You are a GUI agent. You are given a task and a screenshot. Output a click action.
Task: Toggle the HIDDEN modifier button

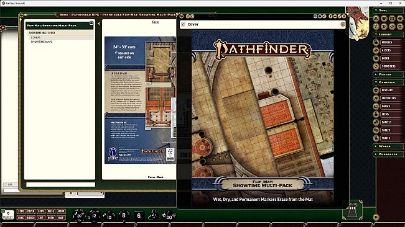coord(30,218)
